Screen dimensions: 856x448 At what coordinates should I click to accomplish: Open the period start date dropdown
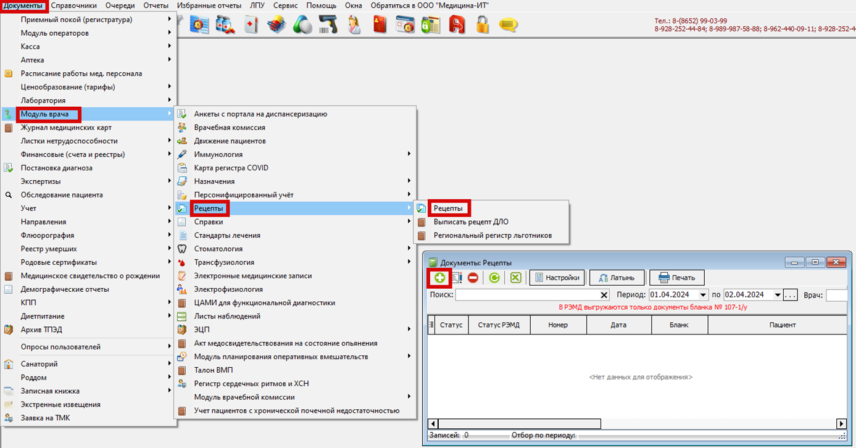[703, 295]
